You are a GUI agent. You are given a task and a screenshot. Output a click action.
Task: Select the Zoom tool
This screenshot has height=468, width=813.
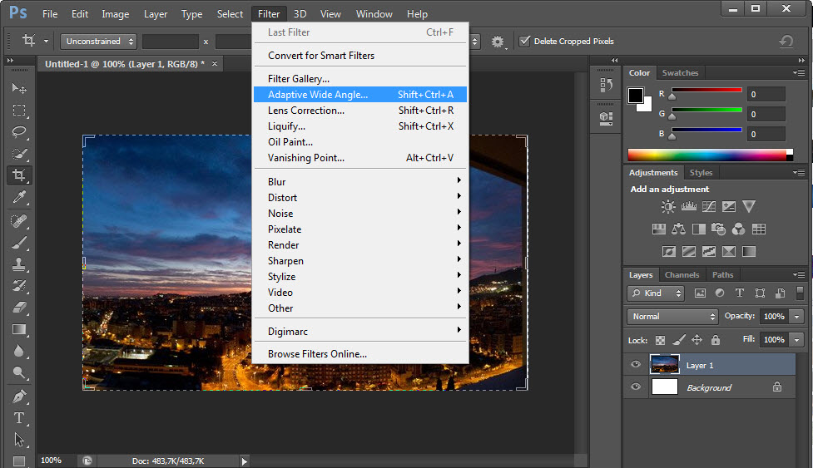(19, 373)
